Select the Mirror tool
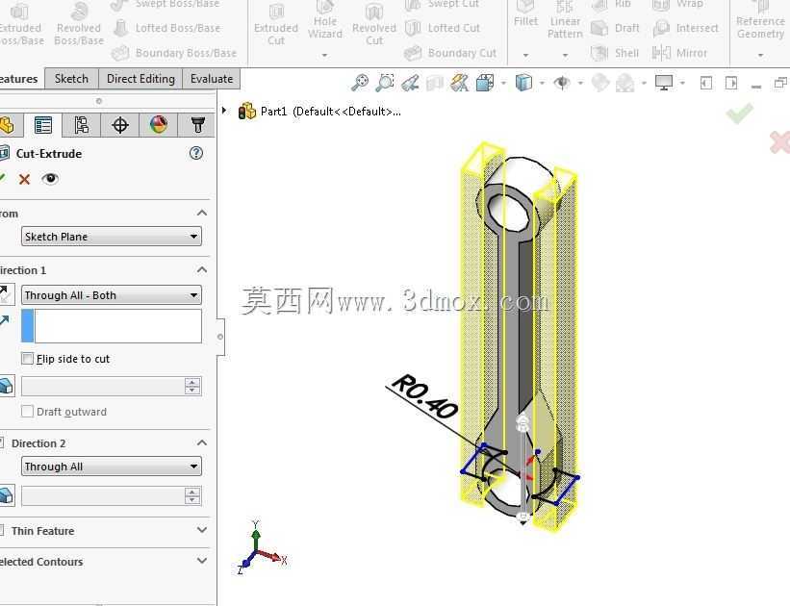 tap(679, 53)
